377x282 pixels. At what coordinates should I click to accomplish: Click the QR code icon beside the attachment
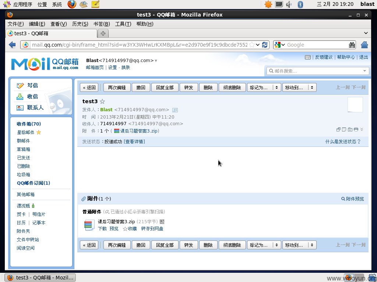tap(162, 222)
